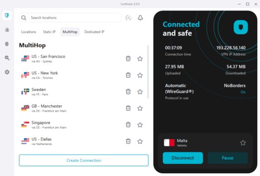Favorite the Sweden connection
The image size is (260, 176).
(x=140, y=92)
